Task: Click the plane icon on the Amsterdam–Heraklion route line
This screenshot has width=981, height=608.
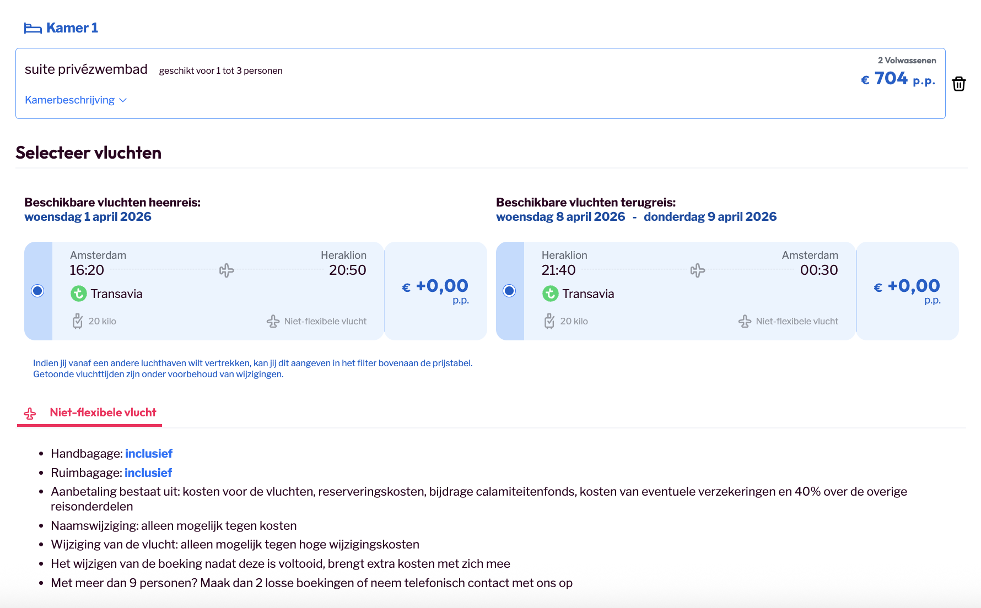Action: click(227, 270)
